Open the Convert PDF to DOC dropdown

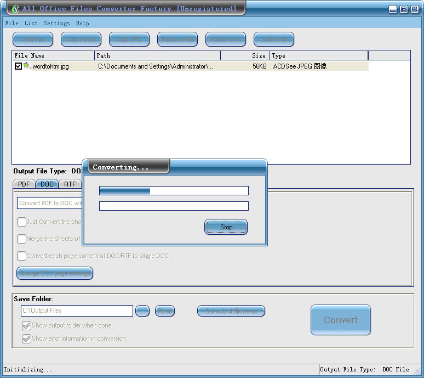point(49,203)
